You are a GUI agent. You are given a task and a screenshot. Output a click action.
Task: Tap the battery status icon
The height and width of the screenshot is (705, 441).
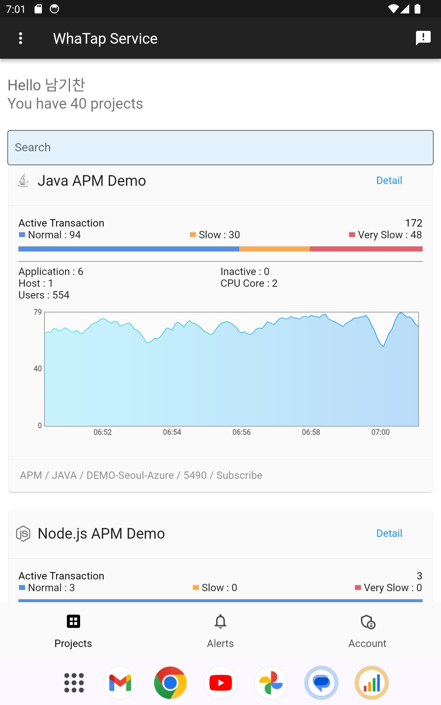point(417,9)
